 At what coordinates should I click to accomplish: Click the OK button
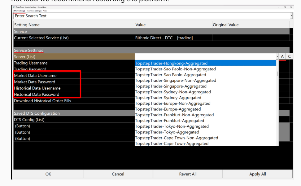[48, 174]
